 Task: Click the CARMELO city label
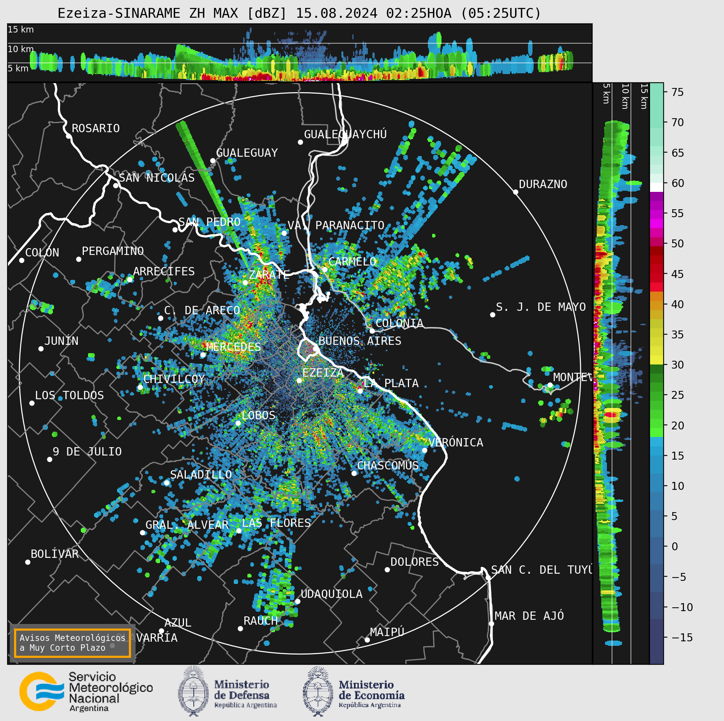352,262
